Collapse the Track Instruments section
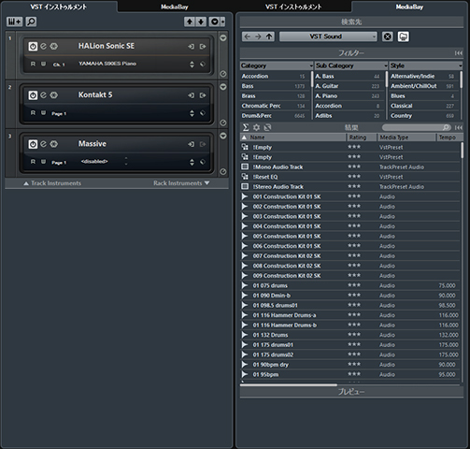 (x=52, y=183)
